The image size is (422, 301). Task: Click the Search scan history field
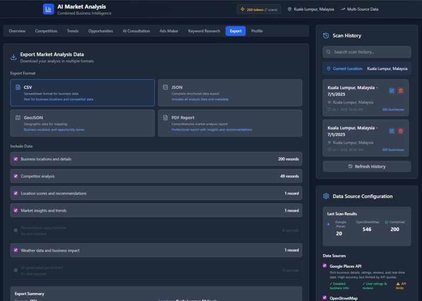tap(367, 52)
